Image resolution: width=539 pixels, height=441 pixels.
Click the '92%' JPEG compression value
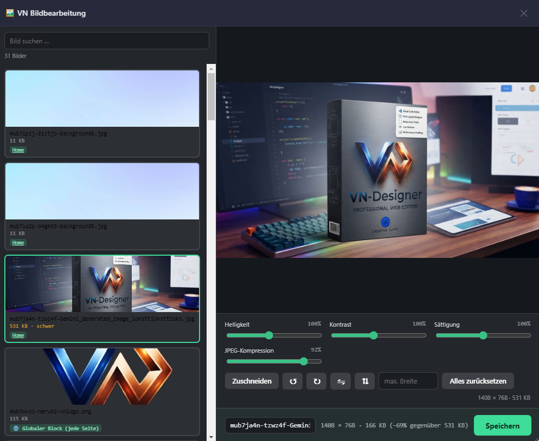coord(316,349)
